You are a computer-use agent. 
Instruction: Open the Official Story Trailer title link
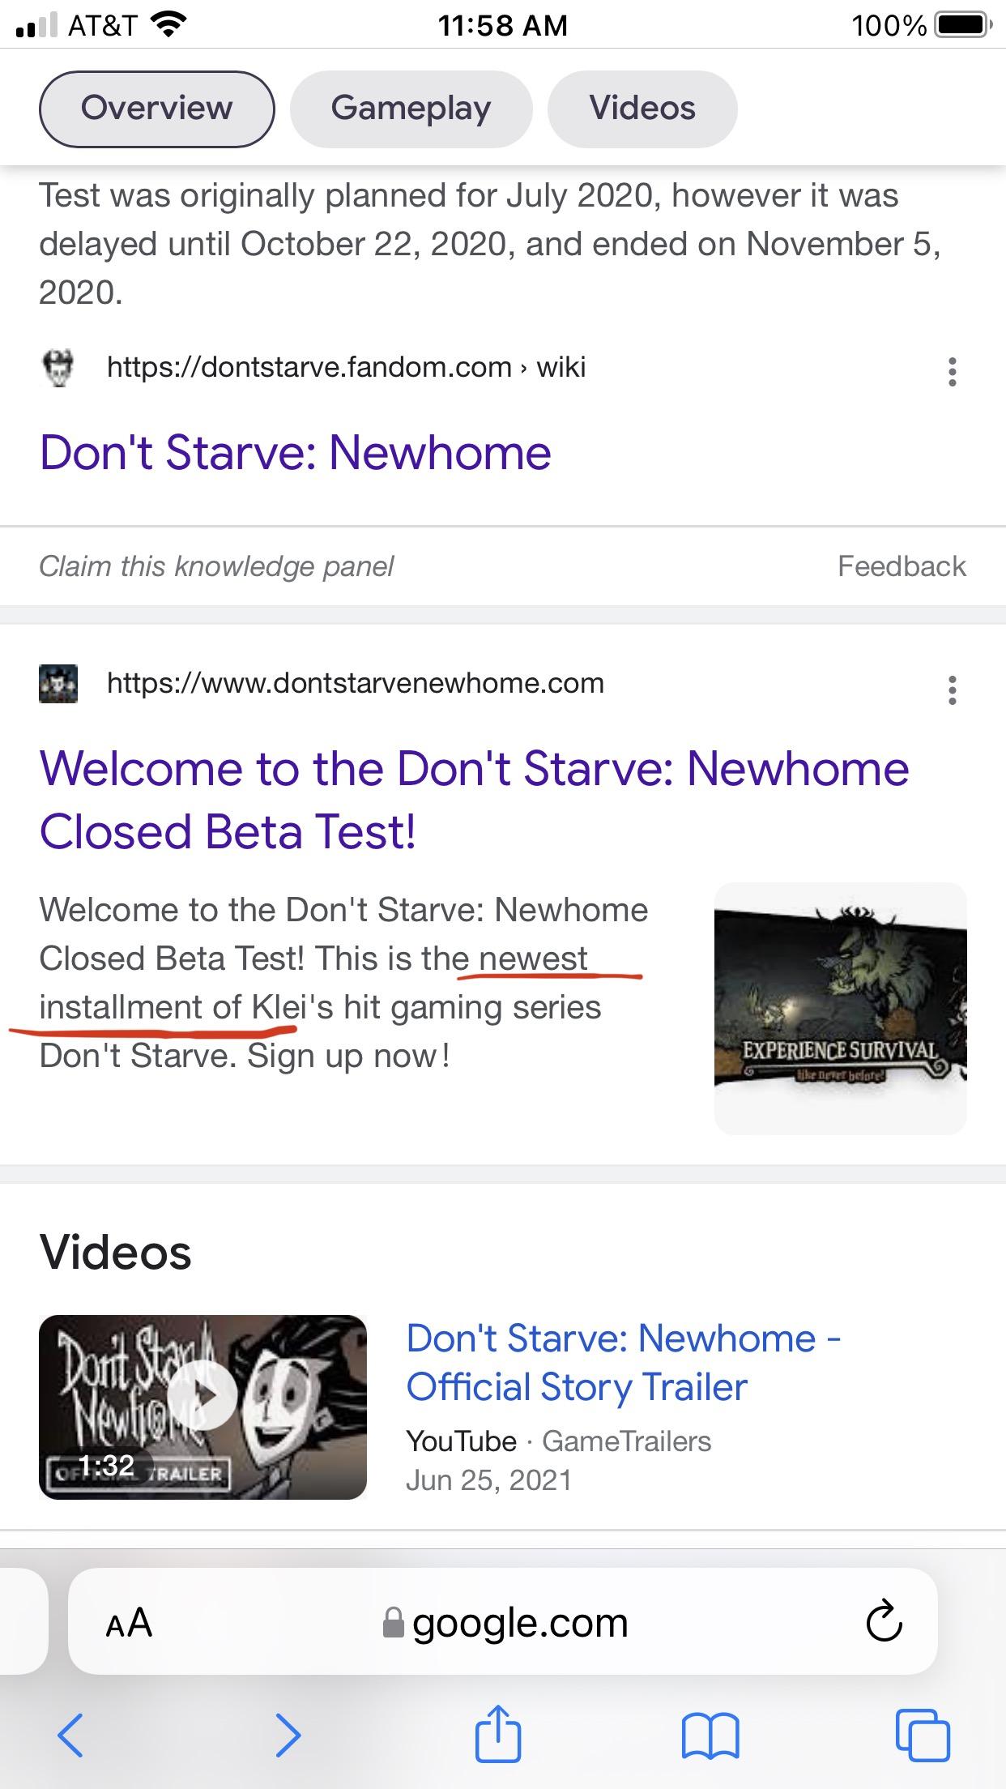pyautogui.click(x=624, y=1362)
